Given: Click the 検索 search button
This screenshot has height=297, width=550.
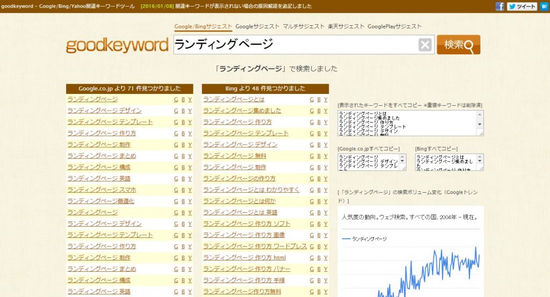Looking at the screenshot, I should (x=459, y=45).
